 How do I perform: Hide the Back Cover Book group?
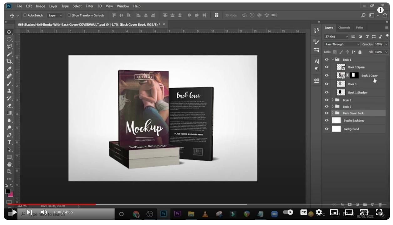(327, 113)
